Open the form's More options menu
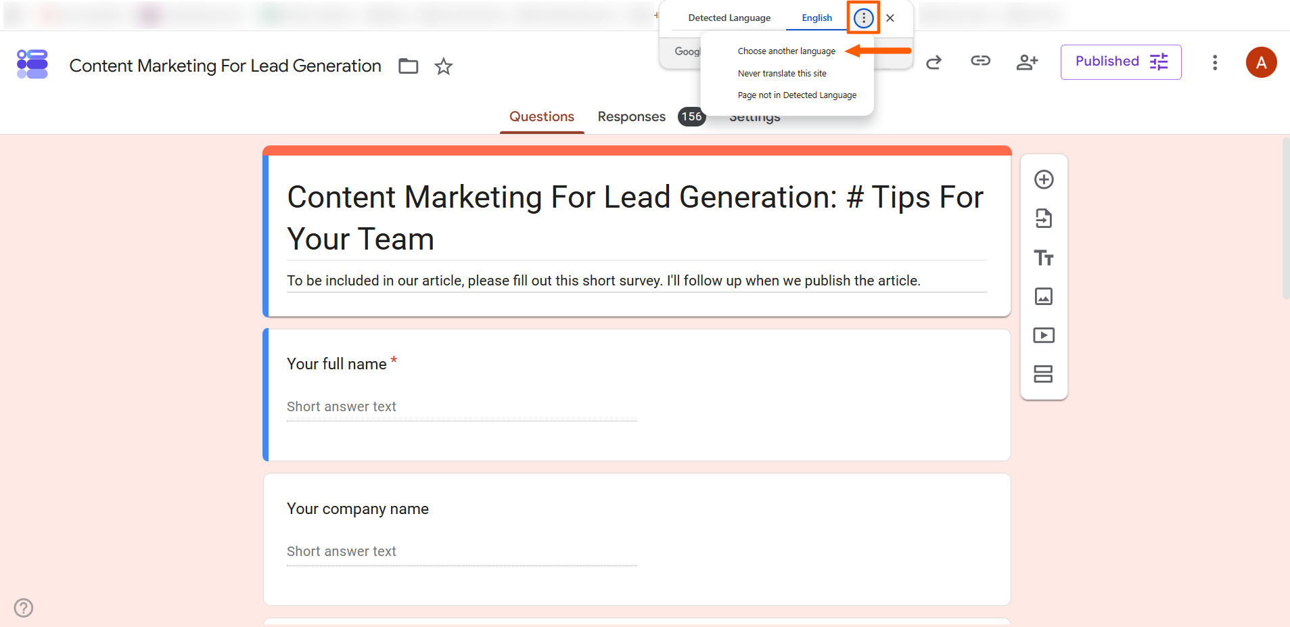 point(1215,63)
